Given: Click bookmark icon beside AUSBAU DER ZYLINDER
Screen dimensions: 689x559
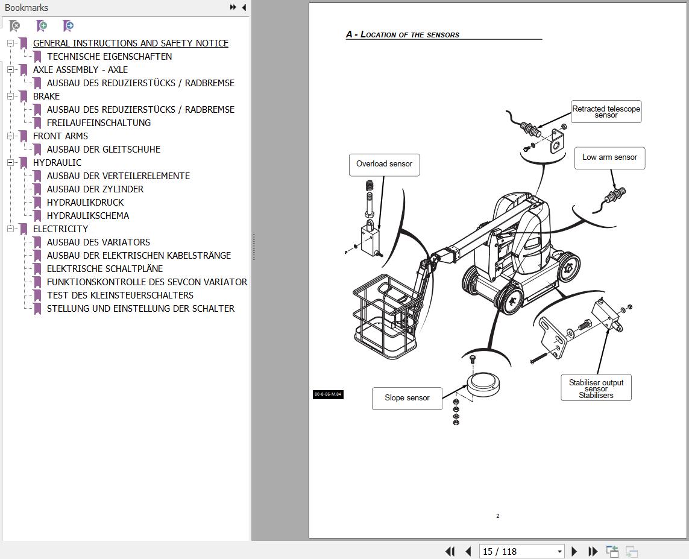Looking at the screenshot, I should click(x=37, y=189).
